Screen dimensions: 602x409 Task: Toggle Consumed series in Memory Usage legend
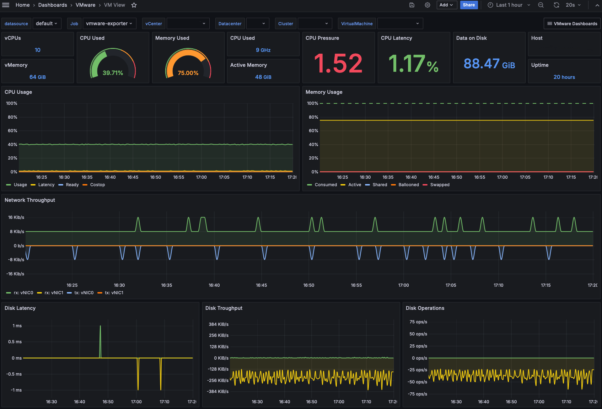pos(326,185)
